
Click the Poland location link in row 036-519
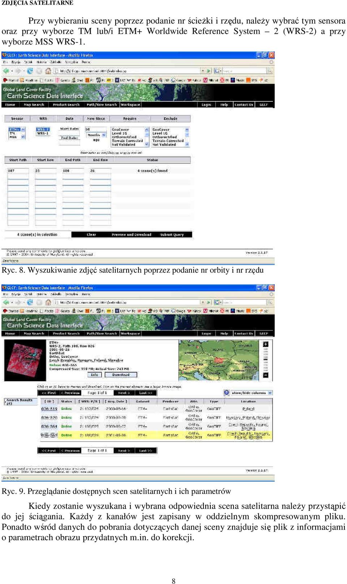(248, 409)
